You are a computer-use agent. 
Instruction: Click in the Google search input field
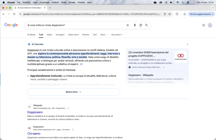[x=75, y=25]
